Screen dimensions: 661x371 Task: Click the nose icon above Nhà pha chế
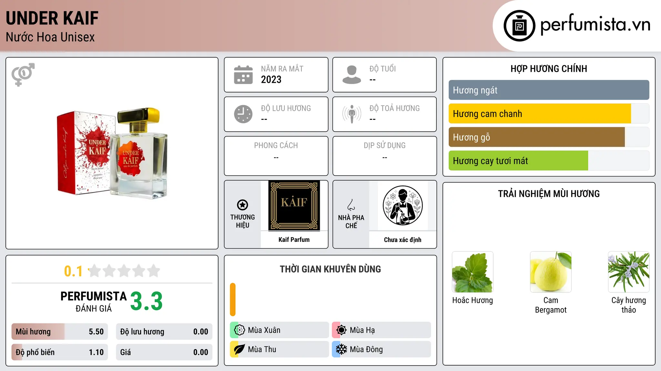tap(351, 205)
